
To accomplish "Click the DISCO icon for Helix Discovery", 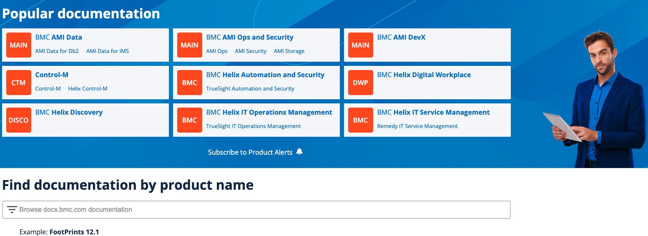I will [x=19, y=120].
